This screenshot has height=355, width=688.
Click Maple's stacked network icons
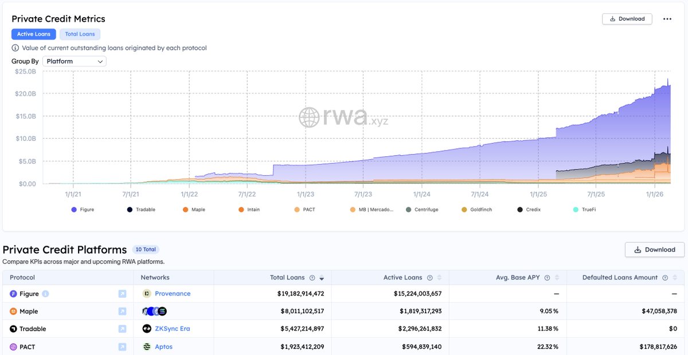click(x=154, y=311)
